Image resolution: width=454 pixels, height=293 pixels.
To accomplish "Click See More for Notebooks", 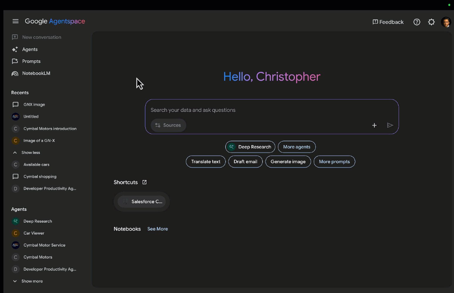I will click(158, 229).
